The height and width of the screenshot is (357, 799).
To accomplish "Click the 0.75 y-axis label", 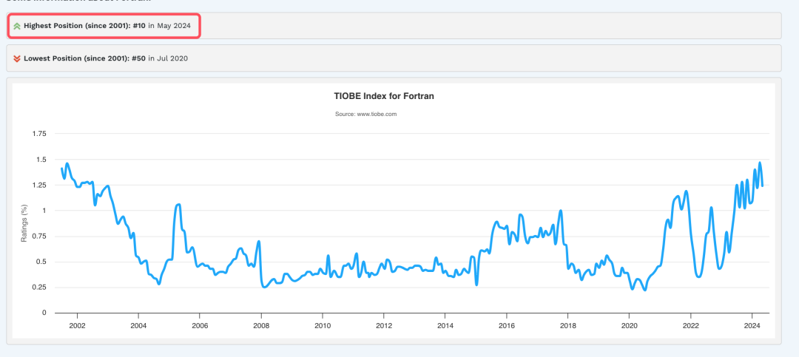I will 39,237.
